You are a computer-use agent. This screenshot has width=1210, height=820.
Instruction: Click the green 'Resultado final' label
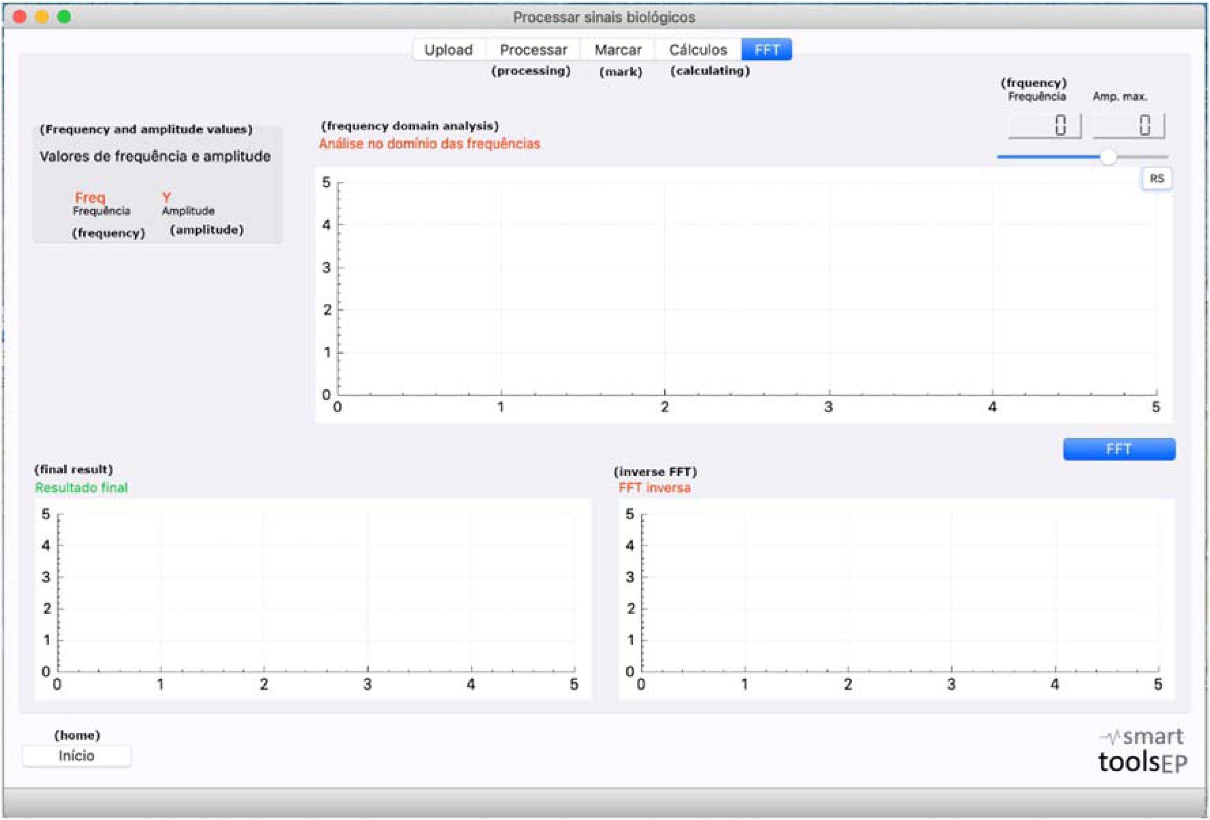point(81,488)
